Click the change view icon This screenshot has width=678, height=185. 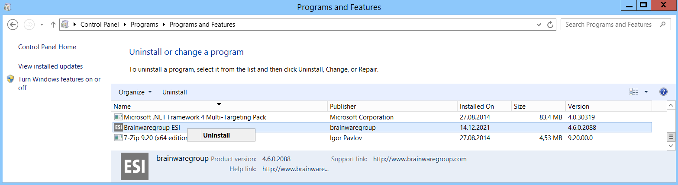[x=634, y=92]
